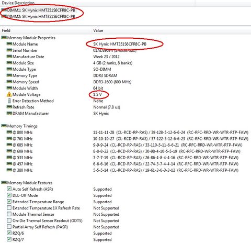Select value Week 23 / 2012
The image size is (251, 243).
click(x=106, y=57)
